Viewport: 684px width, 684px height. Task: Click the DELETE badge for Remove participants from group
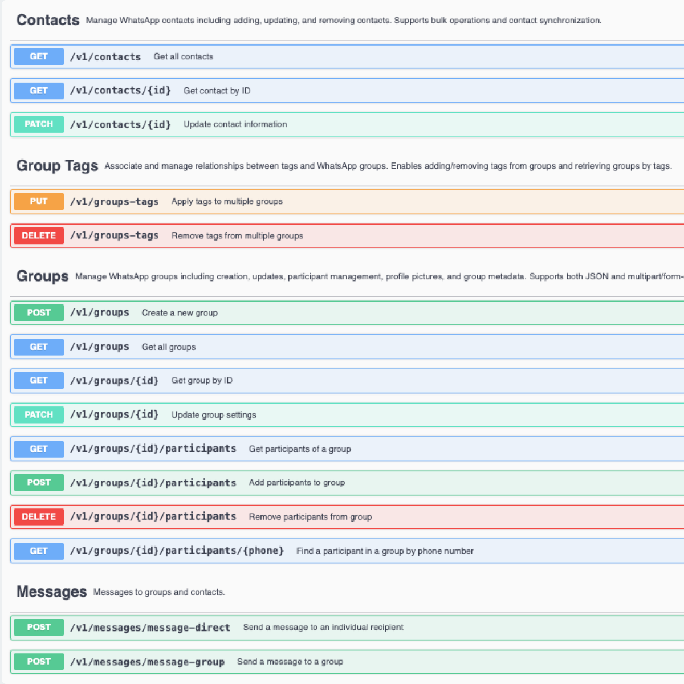tap(39, 516)
